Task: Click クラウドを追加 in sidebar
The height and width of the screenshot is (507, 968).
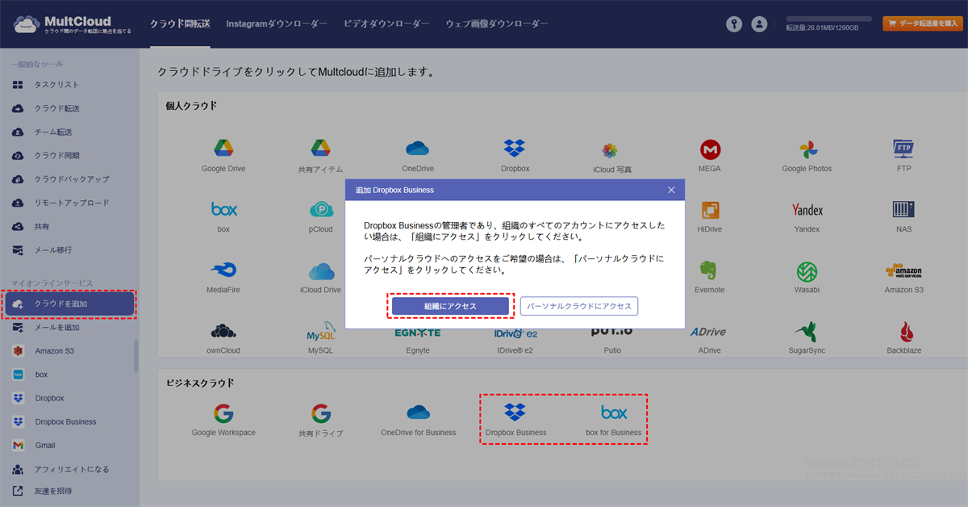Action: click(69, 304)
